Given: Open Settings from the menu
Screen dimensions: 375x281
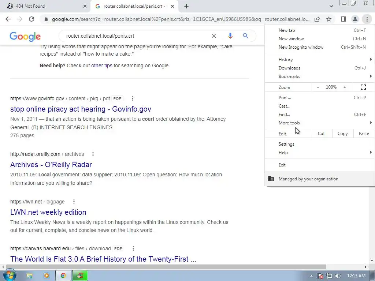Looking at the screenshot, I should [x=320, y=144].
